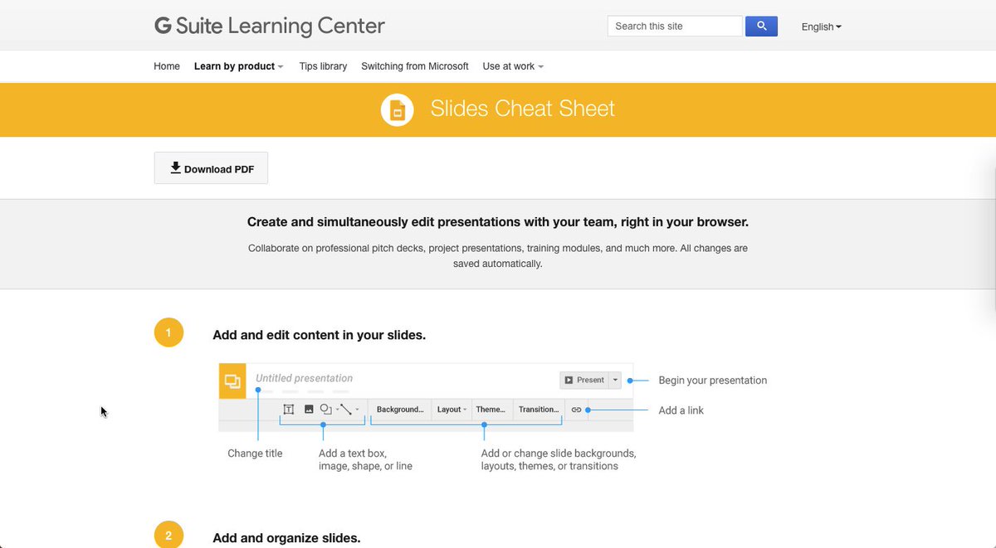Viewport: 996px width, 548px height.
Task: Go to the Home page
Action: tap(167, 66)
